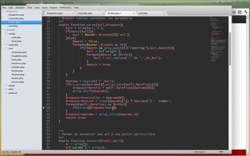Expand the controller folder
Image resolution: width=250 pixels, height=156 pixels.
[7, 45]
